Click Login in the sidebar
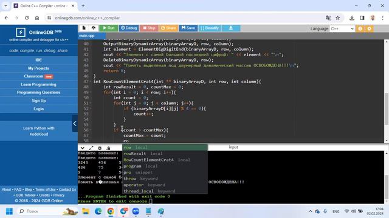 [x=38, y=109]
